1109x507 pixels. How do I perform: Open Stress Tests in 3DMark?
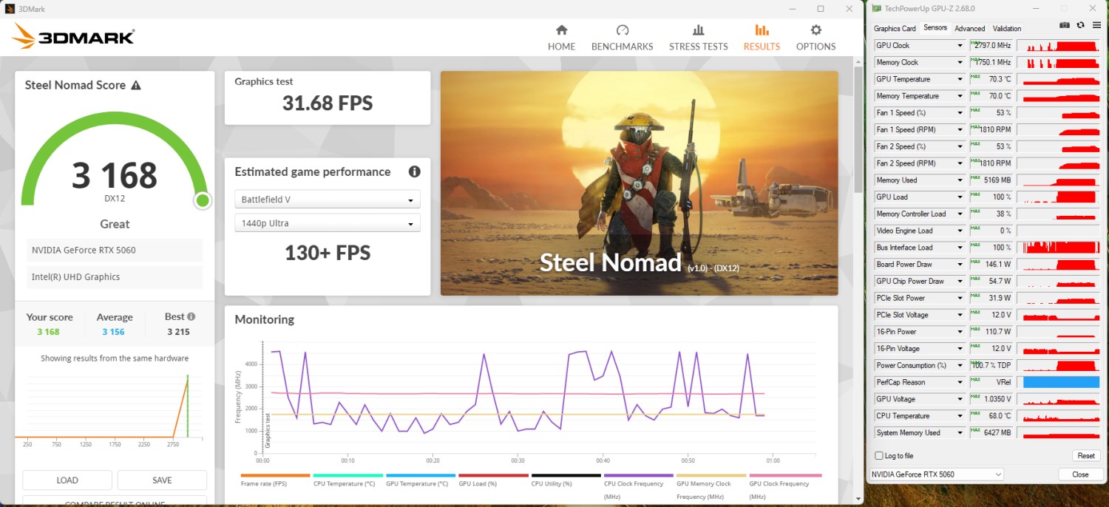(698, 37)
